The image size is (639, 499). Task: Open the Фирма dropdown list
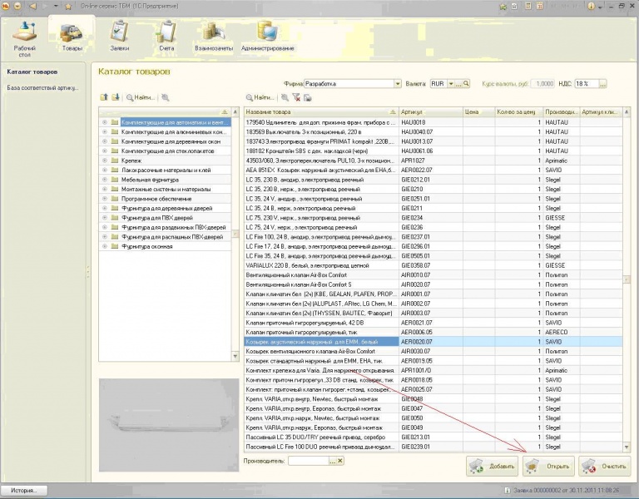pos(398,83)
